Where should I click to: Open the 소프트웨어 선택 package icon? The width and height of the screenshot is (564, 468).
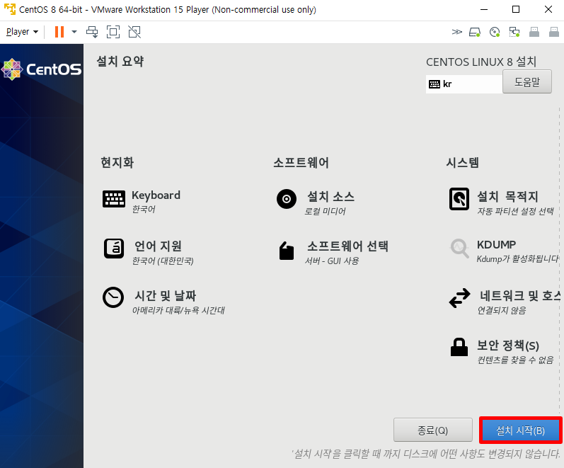(x=287, y=250)
